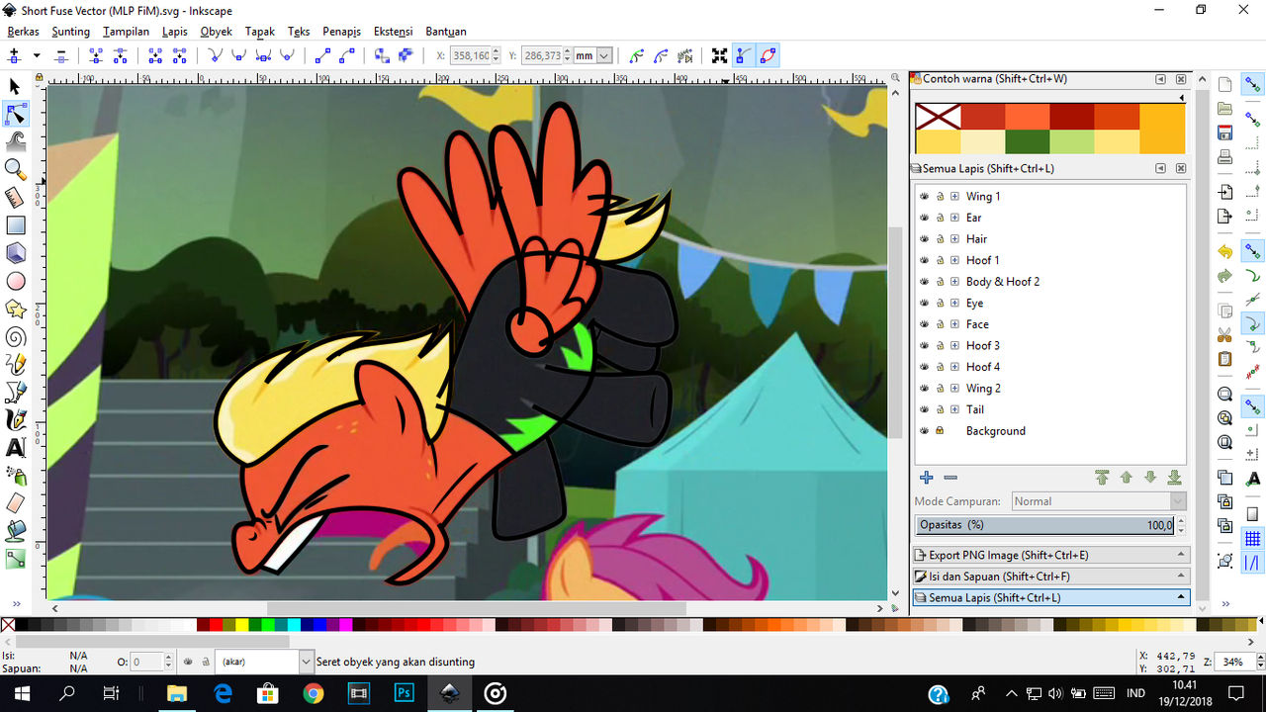The width and height of the screenshot is (1266, 712).
Task: Toggle visibility of Wing 1 layer
Action: pyautogui.click(x=925, y=196)
